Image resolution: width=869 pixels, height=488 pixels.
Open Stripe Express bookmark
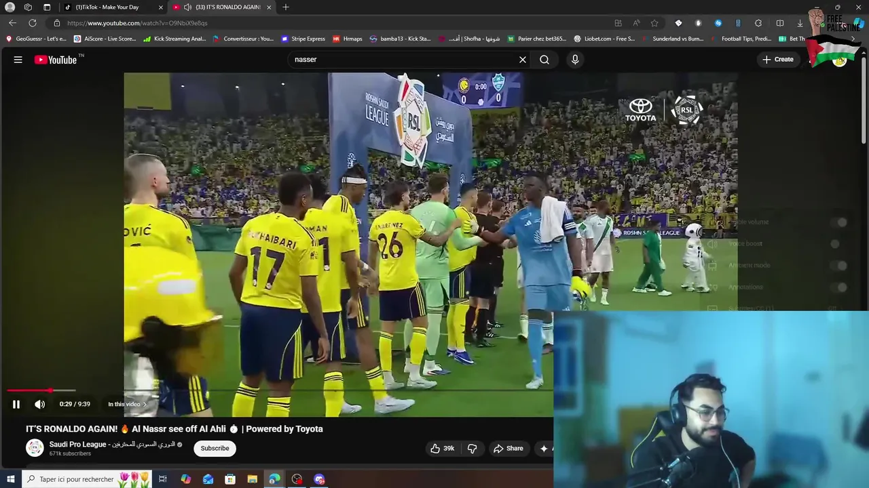click(303, 39)
